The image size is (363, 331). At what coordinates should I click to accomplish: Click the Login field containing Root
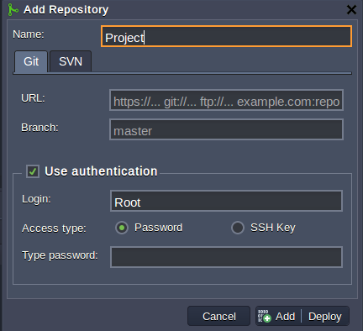coord(226,201)
